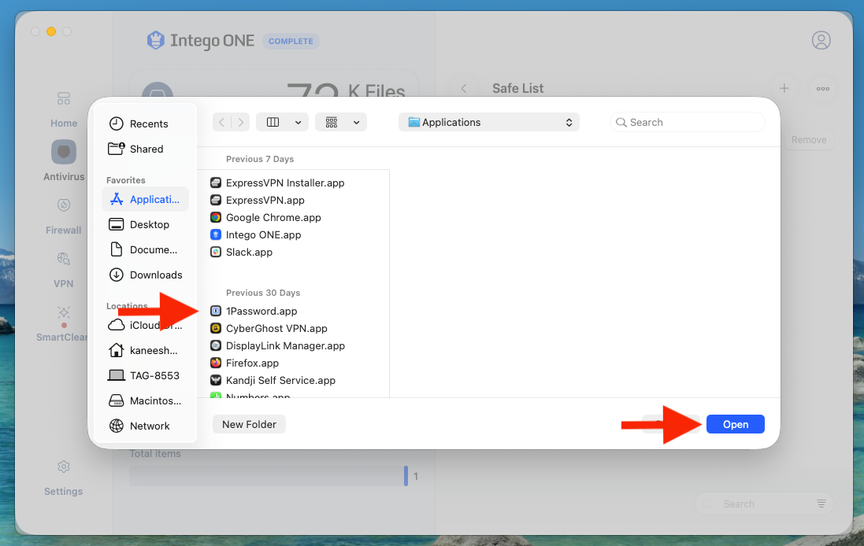Open Intego VPN section
Viewport: 864px width, 546px height.
coord(64,270)
